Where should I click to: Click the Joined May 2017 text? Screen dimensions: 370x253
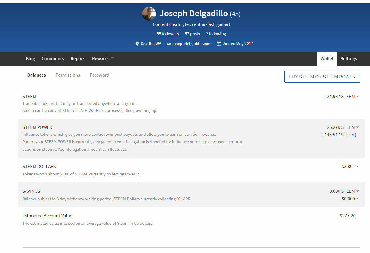click(x=238, y=44)
